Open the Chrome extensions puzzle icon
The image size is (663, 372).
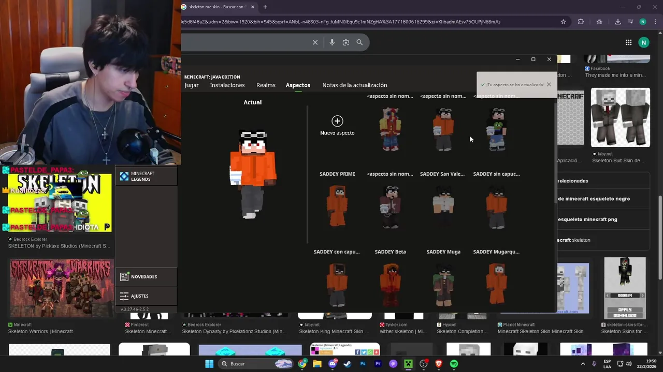pyautogui.click(x=581, y=22)
